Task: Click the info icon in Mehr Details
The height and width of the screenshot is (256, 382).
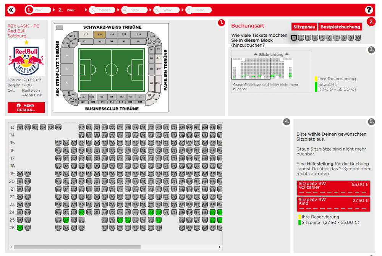Action: tap(18, 105)
